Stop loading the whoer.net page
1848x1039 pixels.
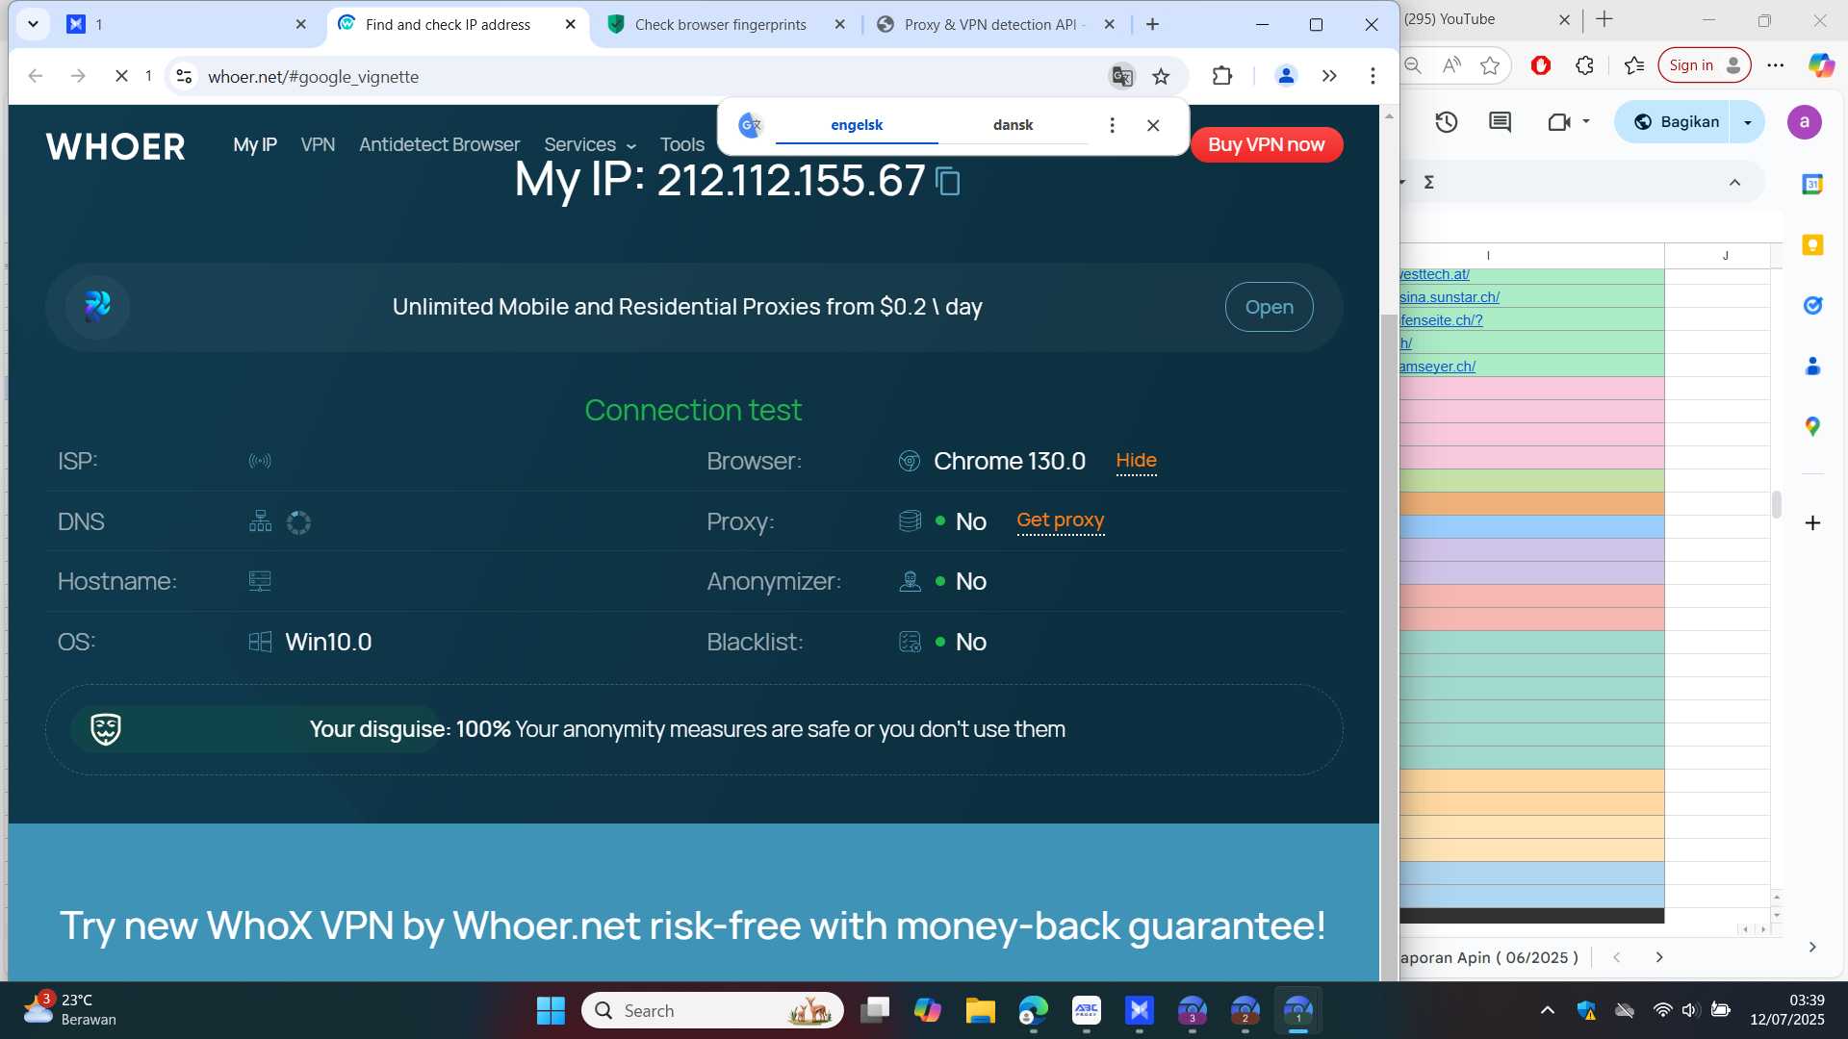coord(121,76)
